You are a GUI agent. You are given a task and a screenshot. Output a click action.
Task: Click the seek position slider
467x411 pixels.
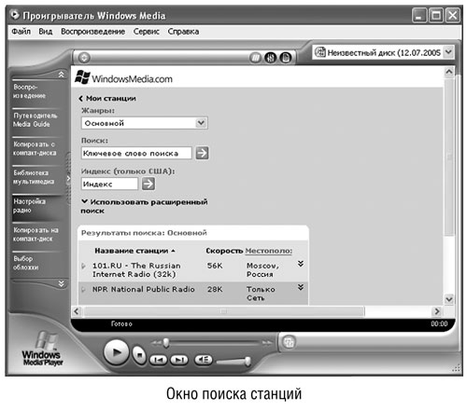coord(166,343)
